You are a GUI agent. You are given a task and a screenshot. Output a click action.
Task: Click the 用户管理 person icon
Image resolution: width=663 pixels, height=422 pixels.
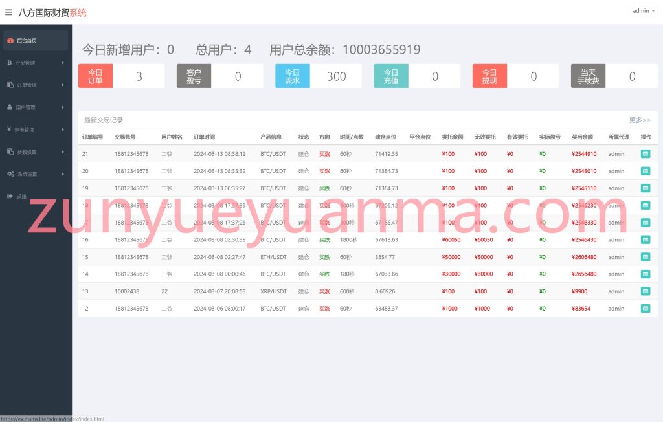(10, 107)
